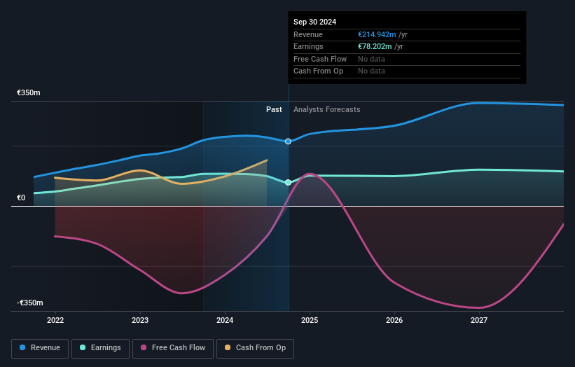Screen dimensions: 575x367
Task: Click the teal Earnings legend dot
Action: coord(83,347)
